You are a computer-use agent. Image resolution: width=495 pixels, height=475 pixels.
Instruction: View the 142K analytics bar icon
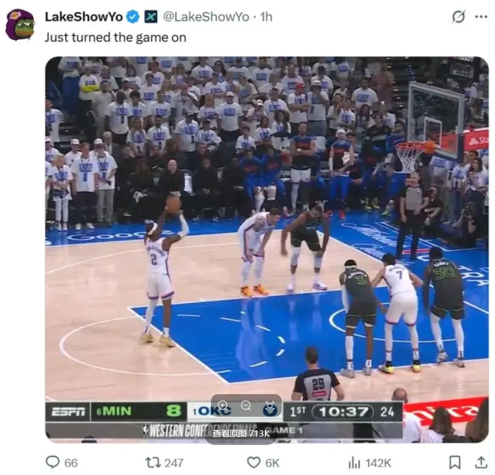click(x=354, y=463)
